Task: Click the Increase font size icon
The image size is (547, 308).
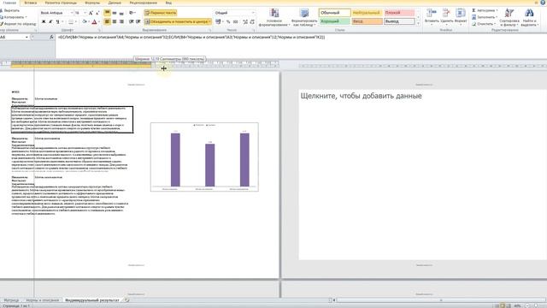Action: pyautogui.click(x=91, y=13)
